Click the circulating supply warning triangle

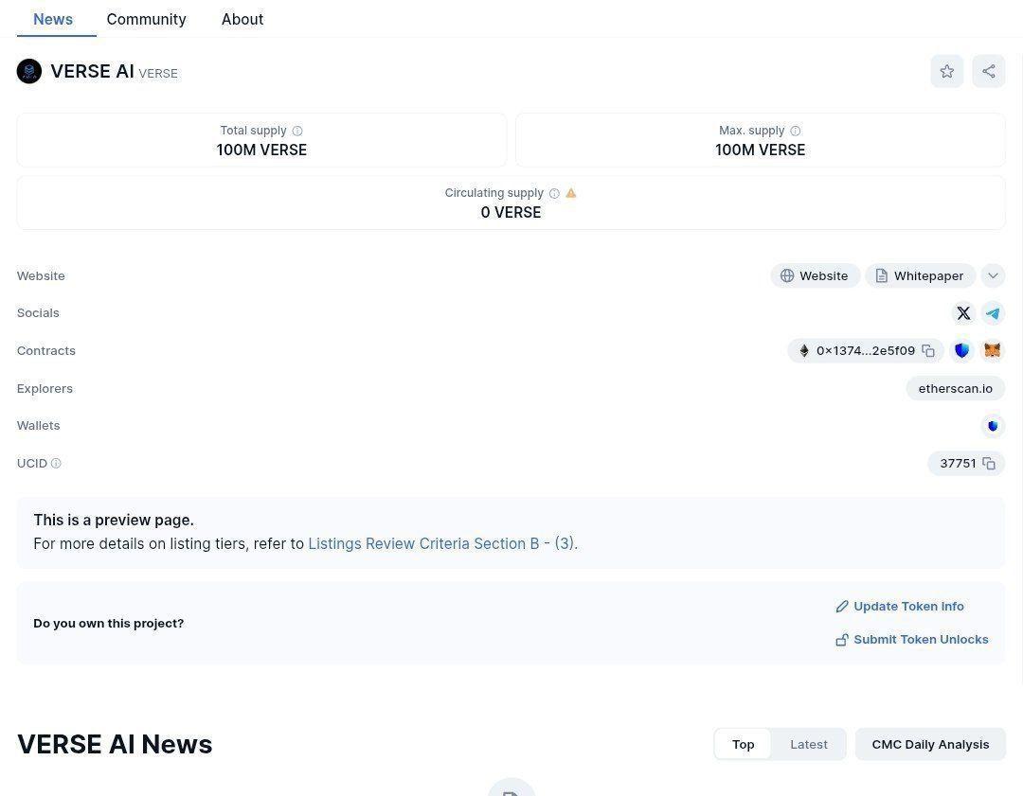[571, 193]
